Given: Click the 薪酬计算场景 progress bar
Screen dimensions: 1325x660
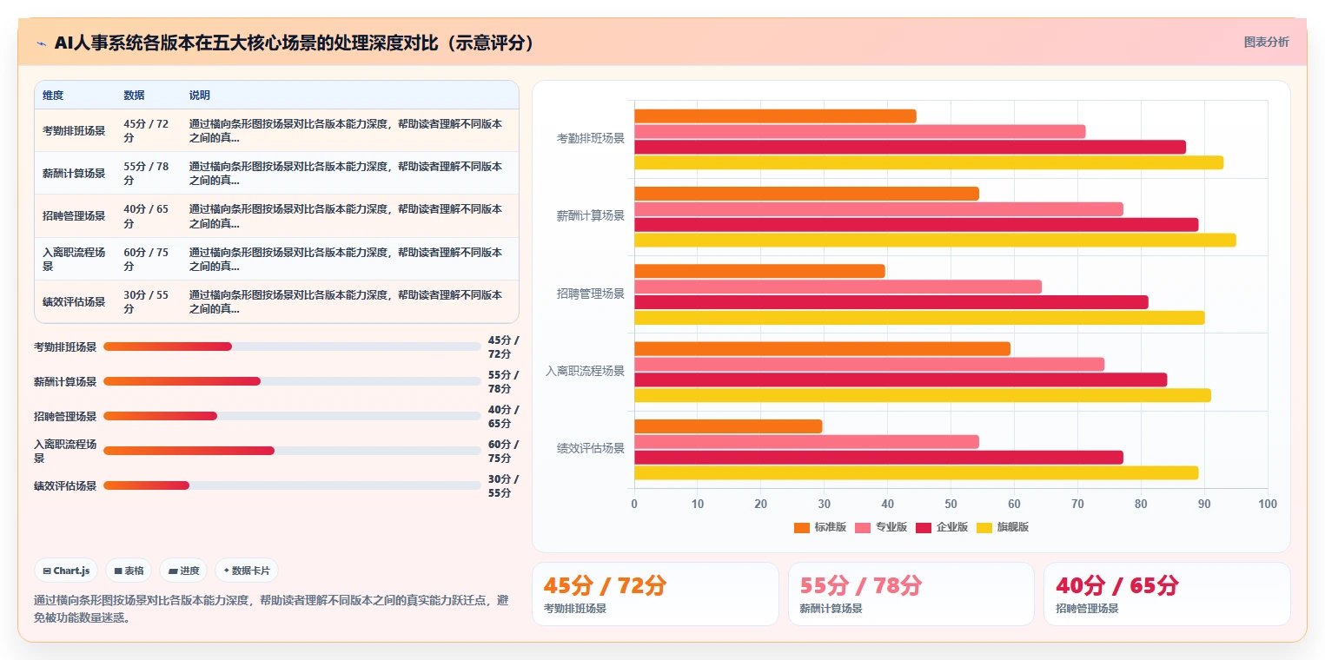Looking at the screenshot, I should click(292, 381).
